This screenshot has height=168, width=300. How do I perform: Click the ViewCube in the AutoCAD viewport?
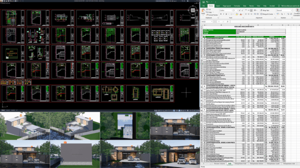(x=193, y=10)
